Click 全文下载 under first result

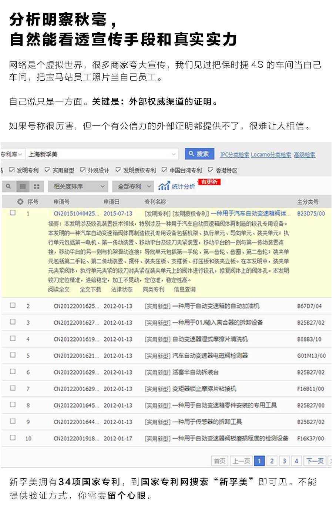point(90,289)
